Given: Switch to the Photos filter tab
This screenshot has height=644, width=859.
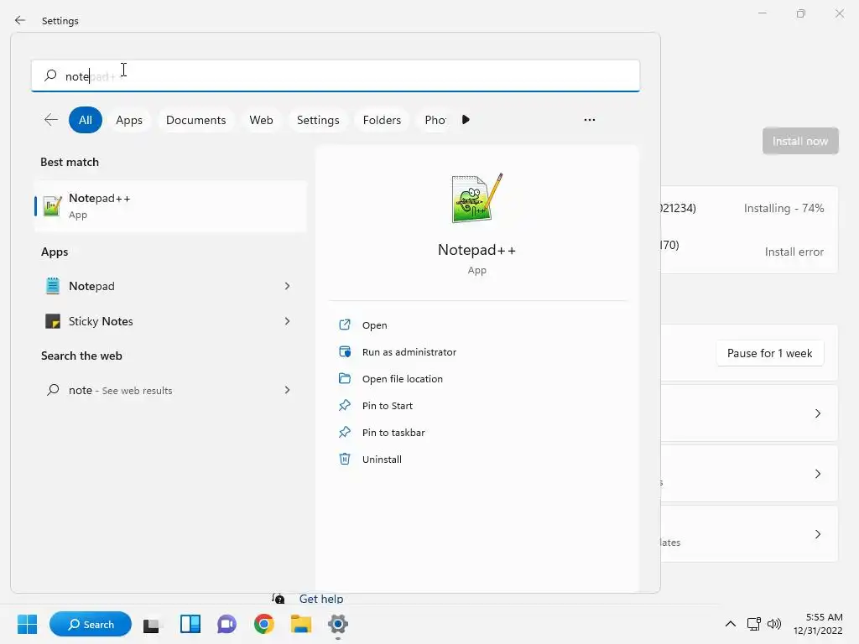Looking at the screenshot, I should [435, 120].
